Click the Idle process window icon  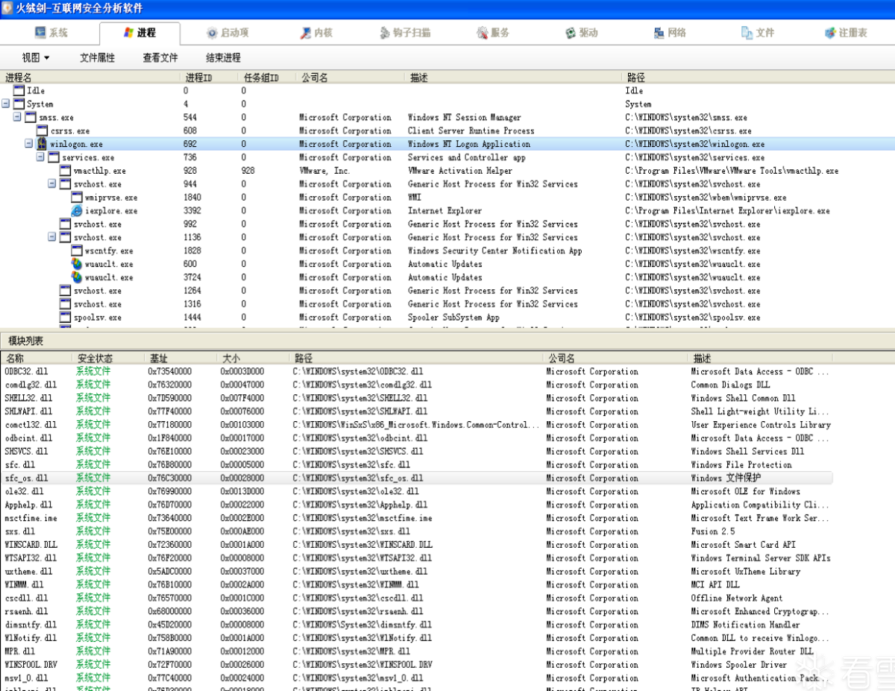click(19, 90)
